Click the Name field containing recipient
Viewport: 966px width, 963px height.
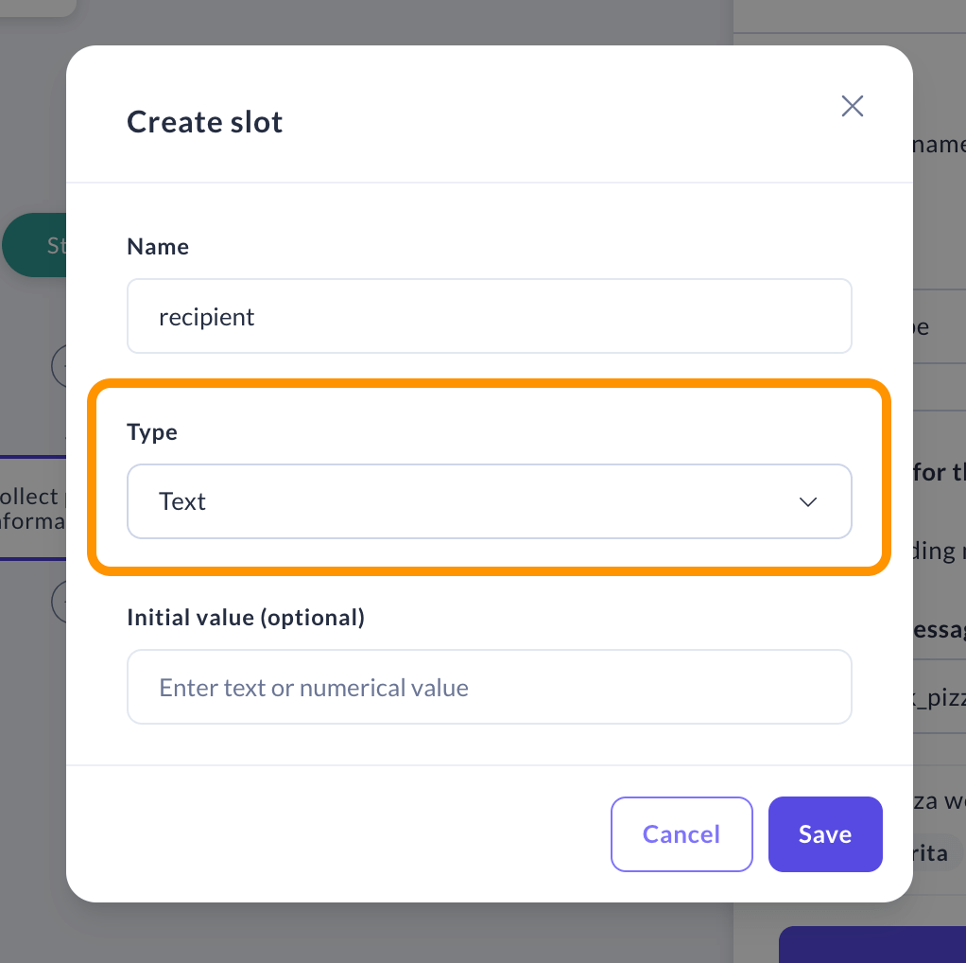tap(489, 317)
